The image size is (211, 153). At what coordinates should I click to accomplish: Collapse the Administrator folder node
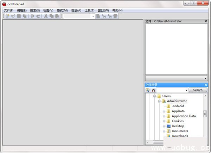point(159,101)
